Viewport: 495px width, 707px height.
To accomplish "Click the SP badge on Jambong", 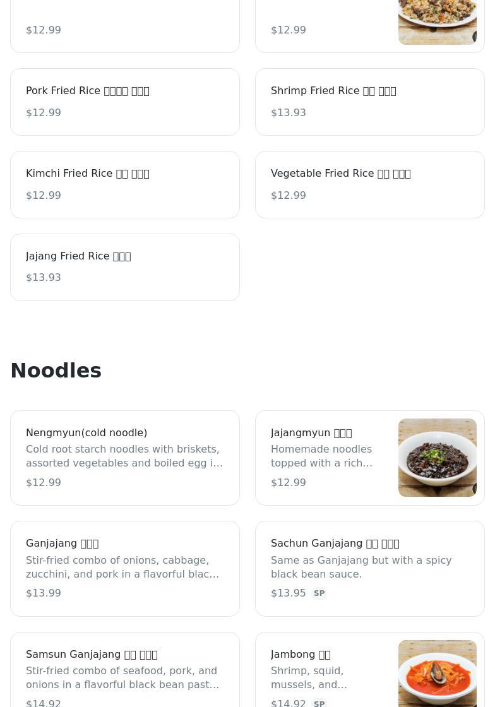I will (319, 703).
